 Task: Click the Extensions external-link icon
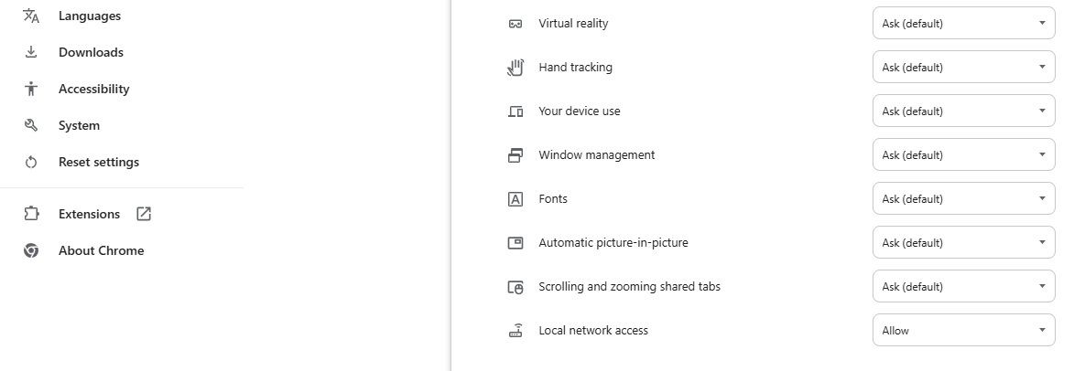(x=144, y=214)
